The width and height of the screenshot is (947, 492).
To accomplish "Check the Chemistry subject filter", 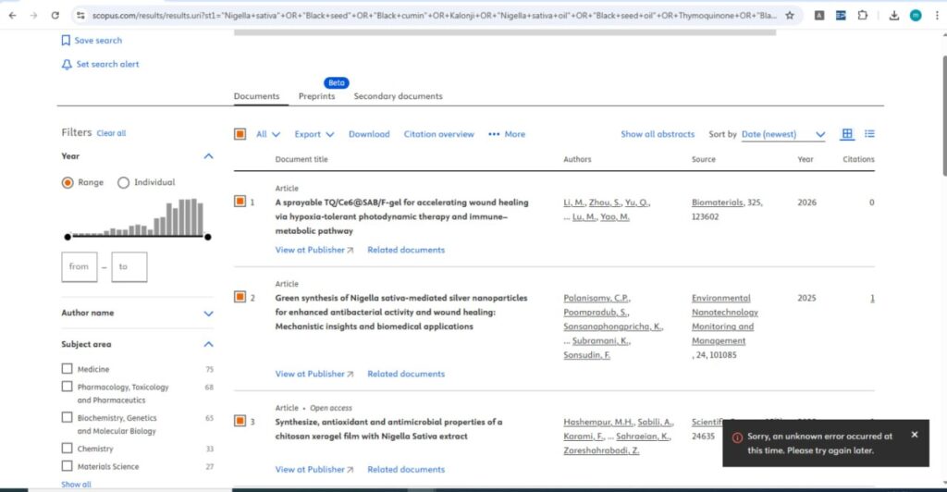I will click(x=67, y=448).
